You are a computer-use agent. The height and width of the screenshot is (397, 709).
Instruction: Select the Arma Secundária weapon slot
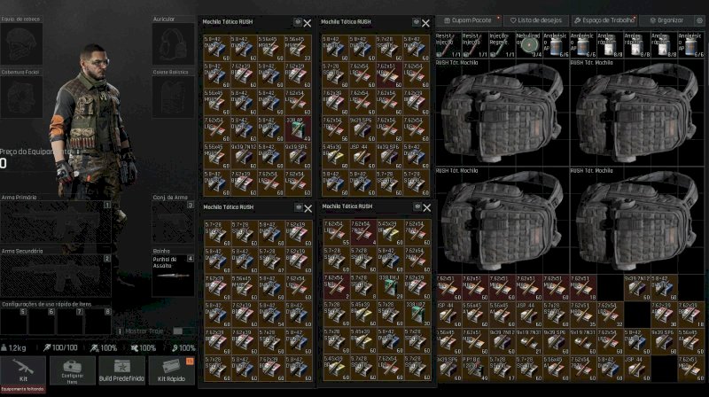(56, 276)
